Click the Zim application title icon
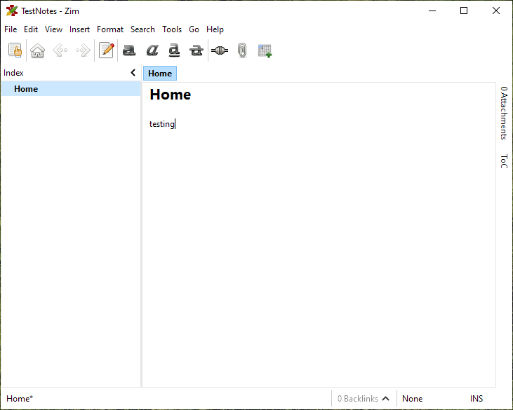The height and width of the screenshot is (410, 513). (12, 11)
